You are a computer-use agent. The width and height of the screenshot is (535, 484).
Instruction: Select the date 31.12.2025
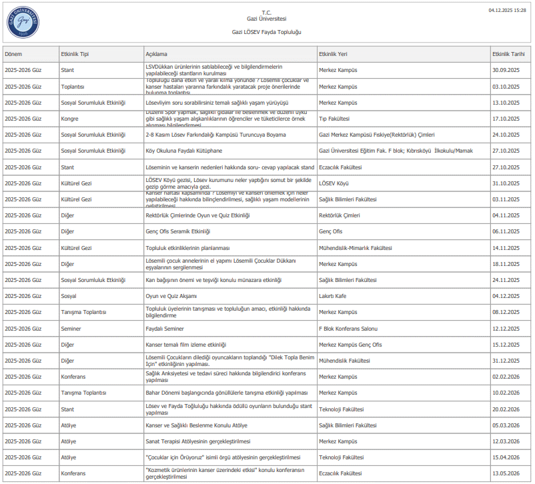(506, 361)
